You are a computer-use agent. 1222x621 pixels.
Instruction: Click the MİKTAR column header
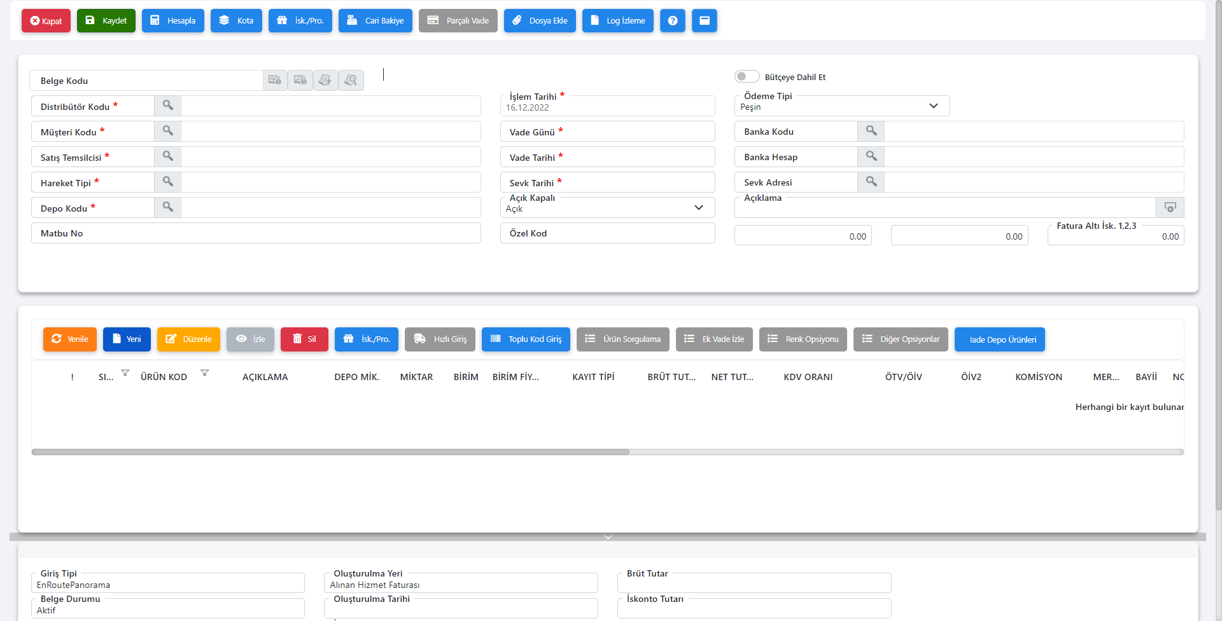coord(416,377)
